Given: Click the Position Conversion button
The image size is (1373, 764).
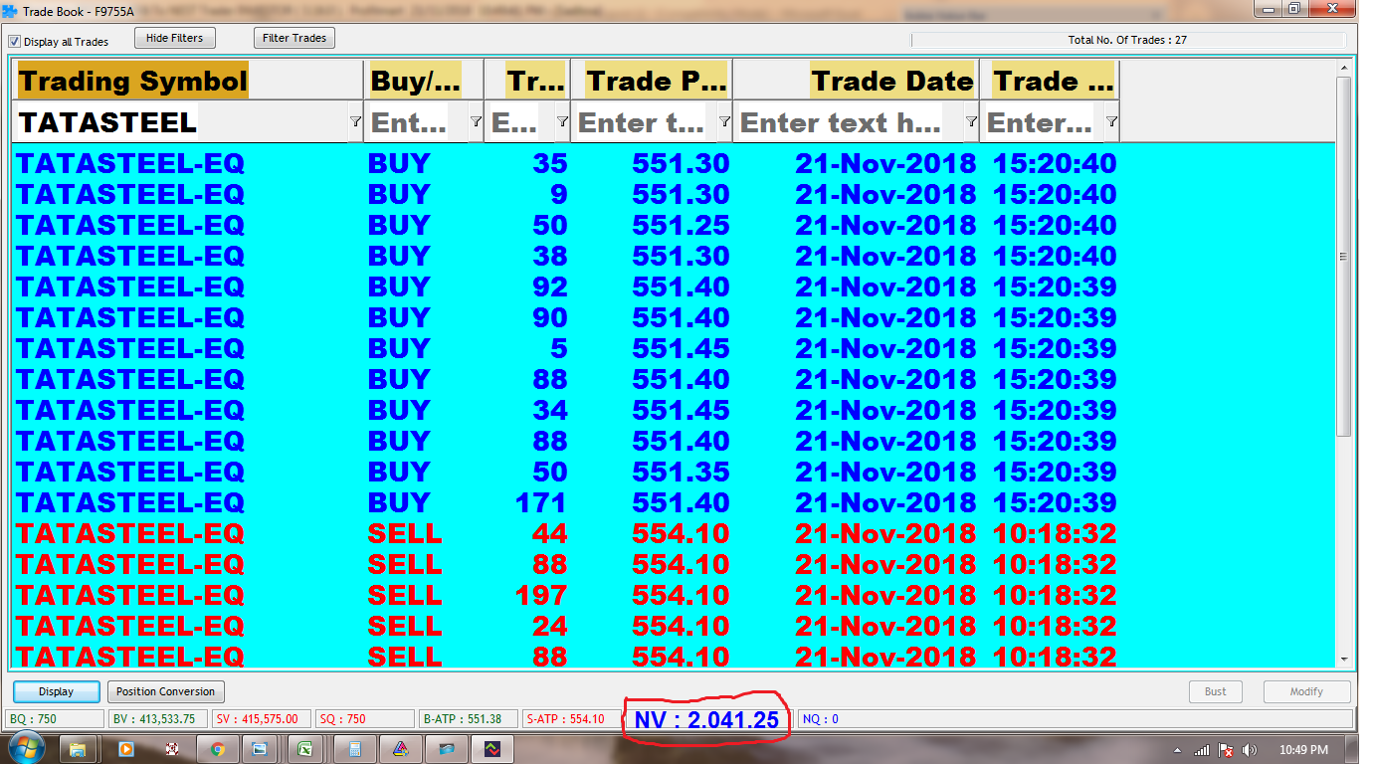Looking at the screenshot, I should (x=165, y=691).
